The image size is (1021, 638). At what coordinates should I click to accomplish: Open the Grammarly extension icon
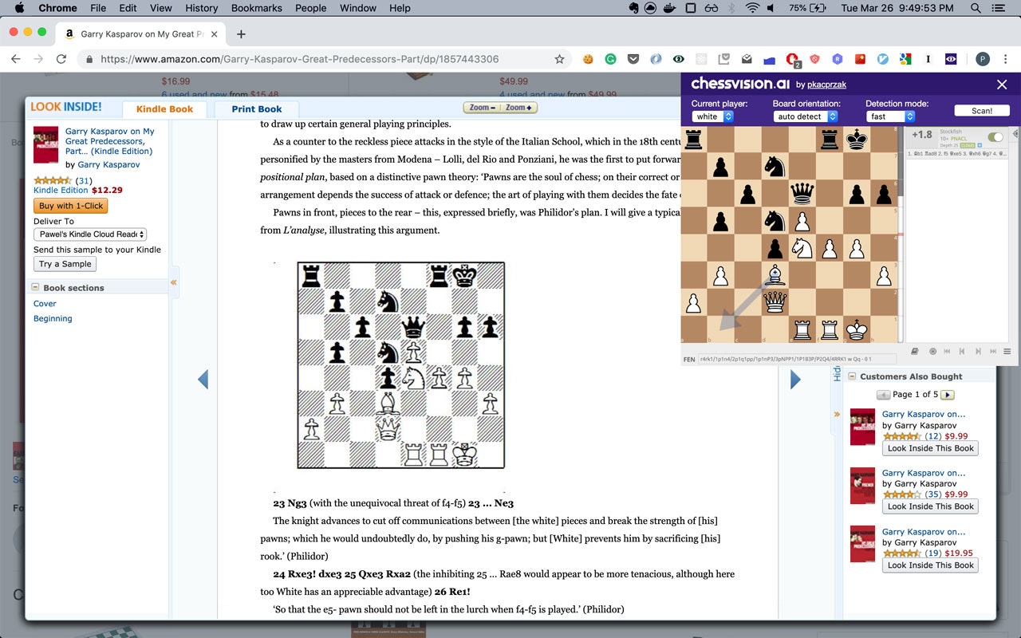(x=610, y=59)
